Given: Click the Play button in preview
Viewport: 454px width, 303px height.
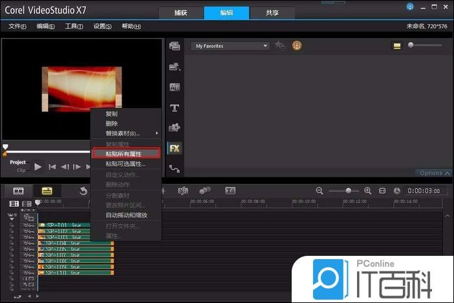Looking at the screenshot, I should tap(38, 167).
